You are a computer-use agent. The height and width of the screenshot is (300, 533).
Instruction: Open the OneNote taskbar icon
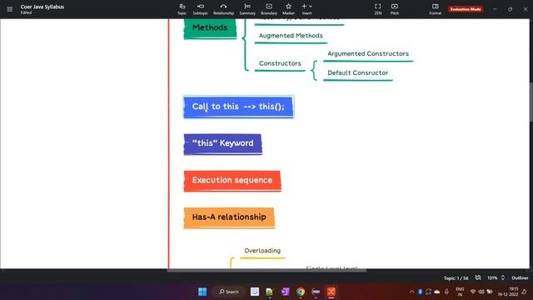click(x=285, y=292)
